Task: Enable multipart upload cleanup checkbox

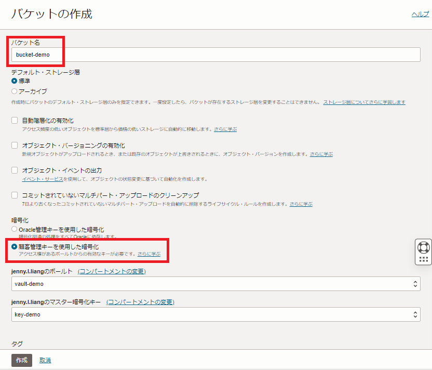Action: coord(15,195)
